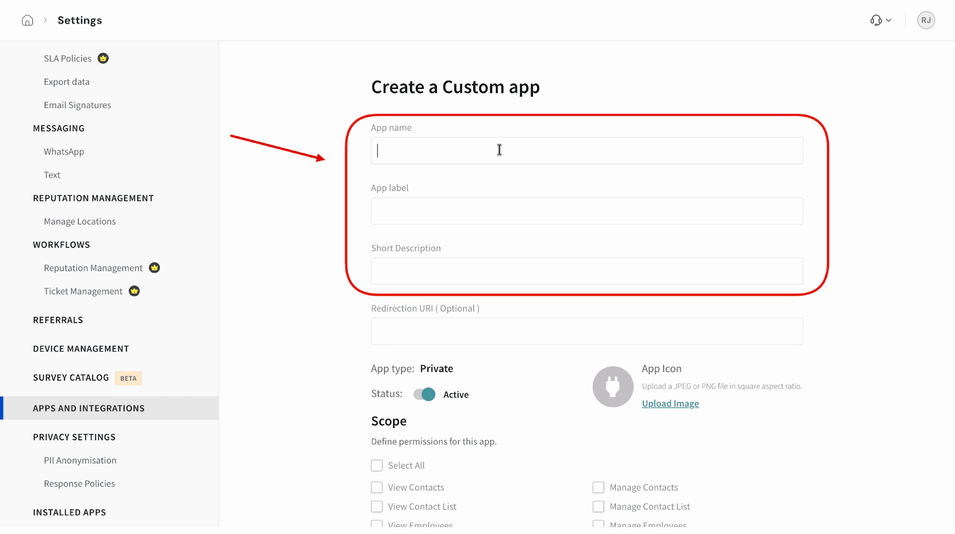
Task: Select Apps and Integrations section
Action: pyautogui.click(x=109, y=408)
